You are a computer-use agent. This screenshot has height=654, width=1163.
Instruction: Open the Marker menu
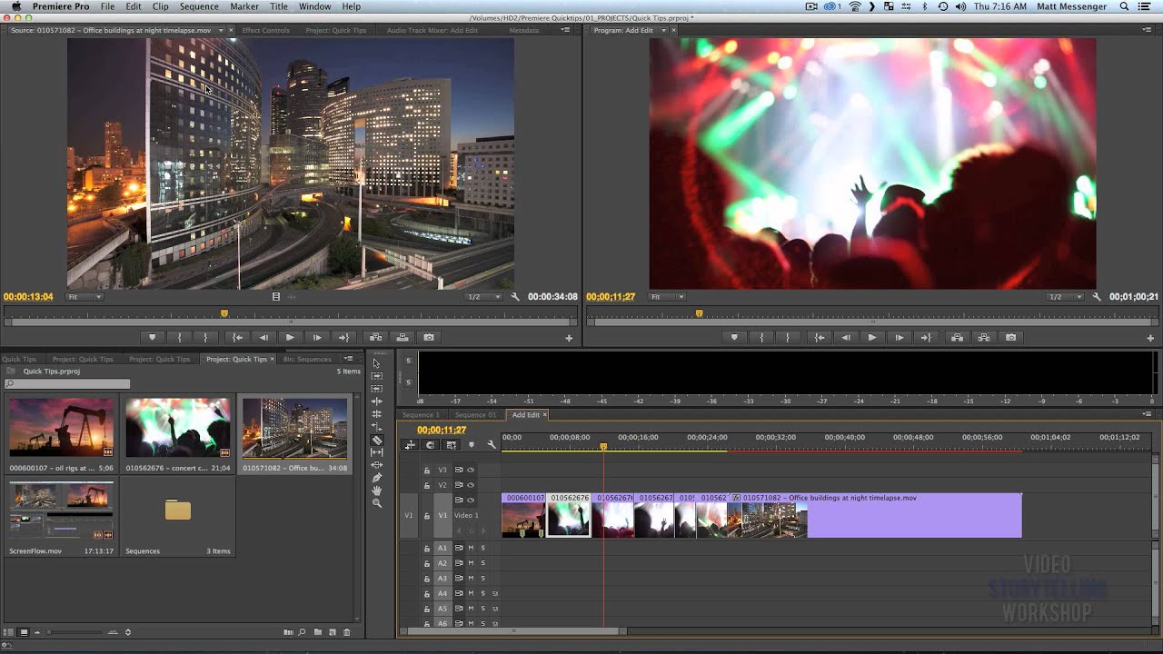(x=244, y=6)
